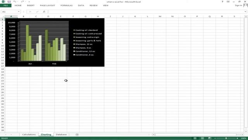Viewport: 248px width, 140px height.
Task: Switch to the Database sheet tab
Action: coord(61,135)
